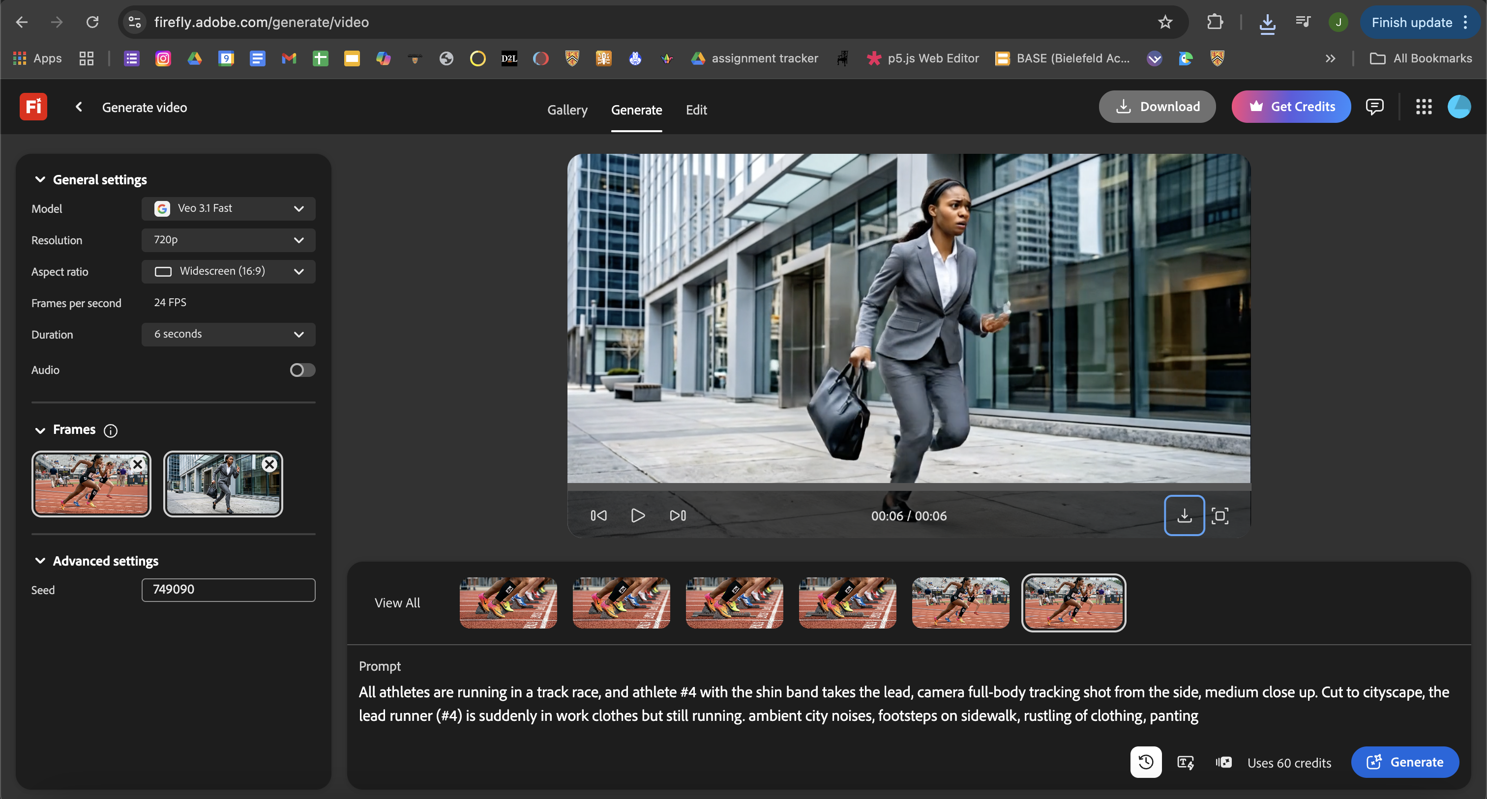Screen dimensions: 1487x799
Task: Open the Model dropdown Veo 3.1 Fast
Action: (229, 208)
